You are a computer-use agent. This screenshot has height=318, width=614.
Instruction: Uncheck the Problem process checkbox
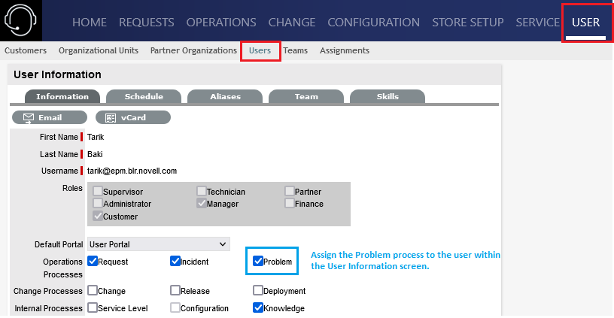(258, 262)
